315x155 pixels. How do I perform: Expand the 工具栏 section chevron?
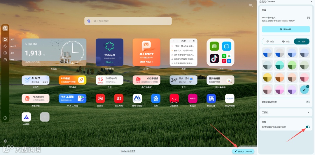[308, 113]
